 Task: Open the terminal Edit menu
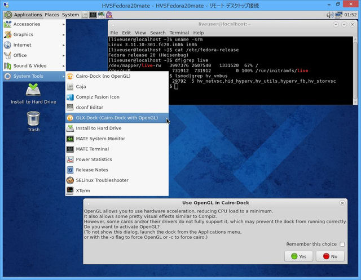[126, 33]
